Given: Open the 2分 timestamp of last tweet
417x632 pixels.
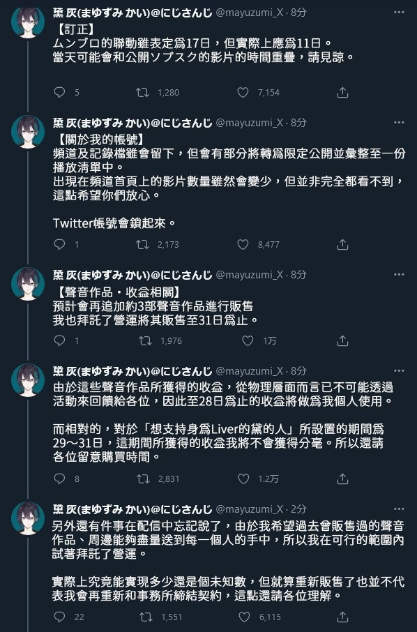Looking at the screenshot, I should (x=298, y=509).
